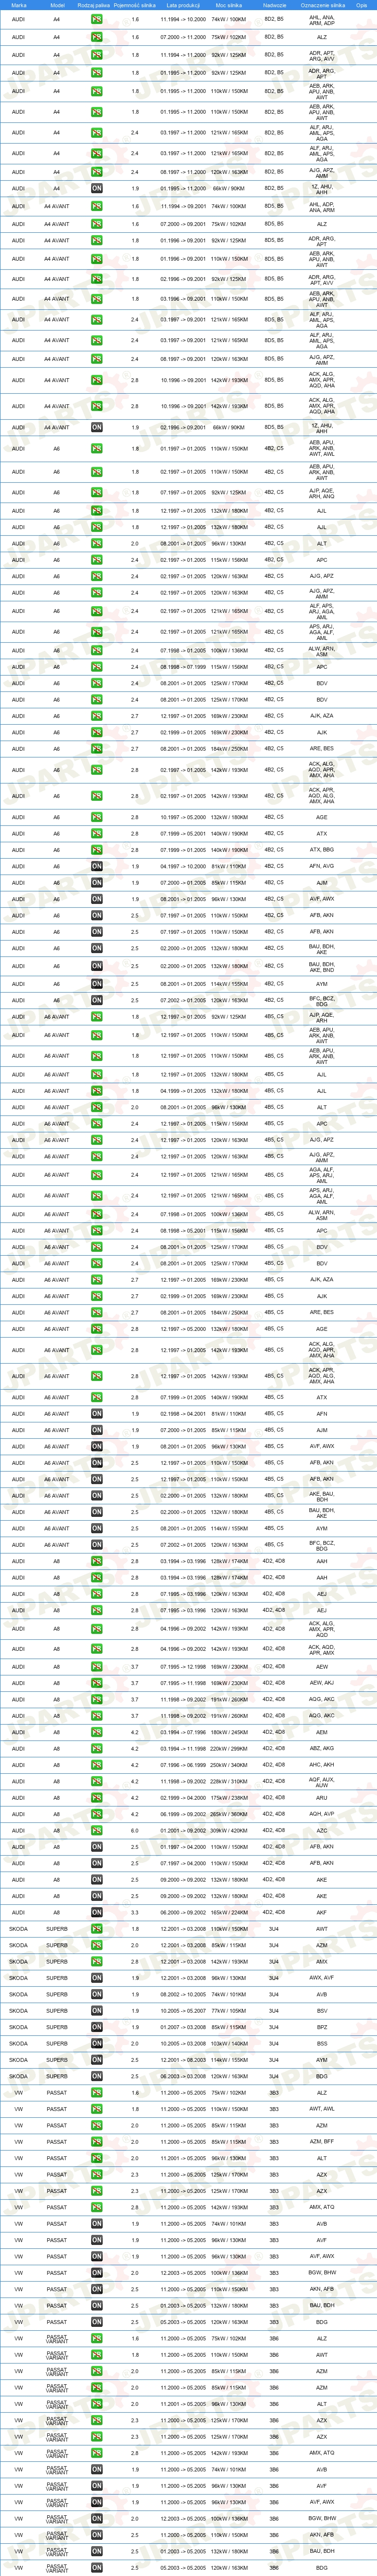This screenshot has height=2576, width=377.
Task: Click the 309kW / 420KM power cell
Action: pyautogui.click(x=229, y=1831)
